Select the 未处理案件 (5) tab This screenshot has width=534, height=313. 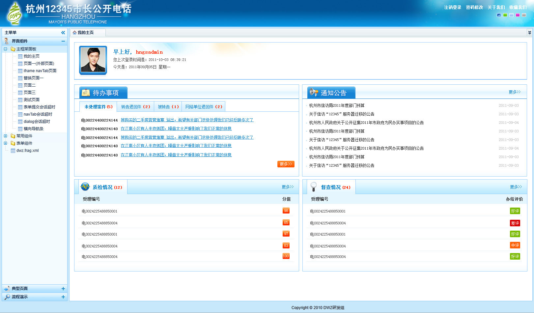98,107
